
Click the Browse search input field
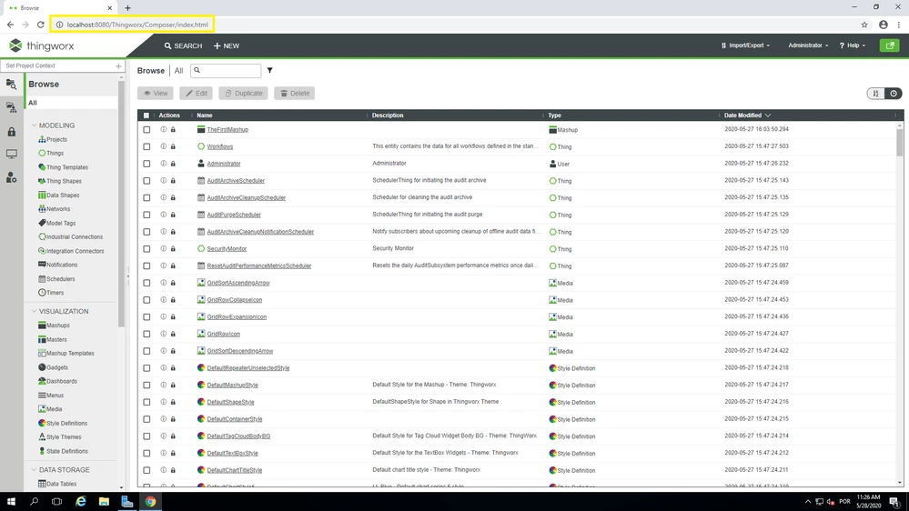[x=226, y=71]
